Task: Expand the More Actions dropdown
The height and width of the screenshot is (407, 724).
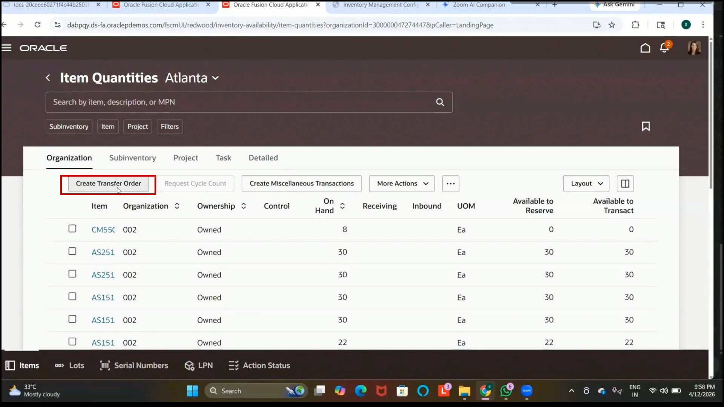Action: [402, 184]
